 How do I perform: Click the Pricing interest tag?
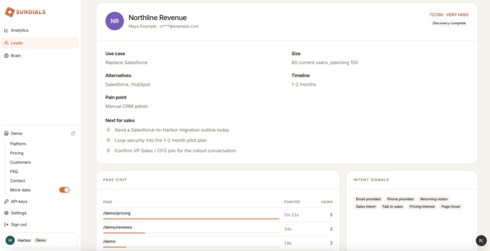tap(422, 206)
